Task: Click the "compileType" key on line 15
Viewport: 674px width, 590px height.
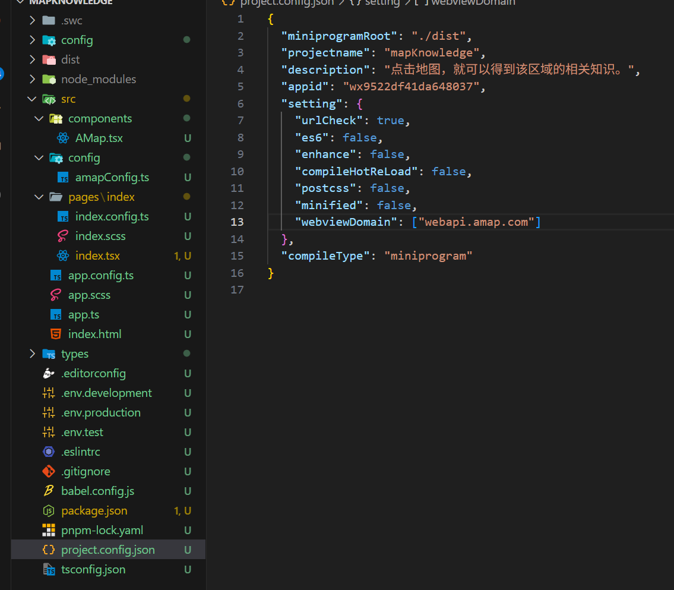Action: (325, 256)
